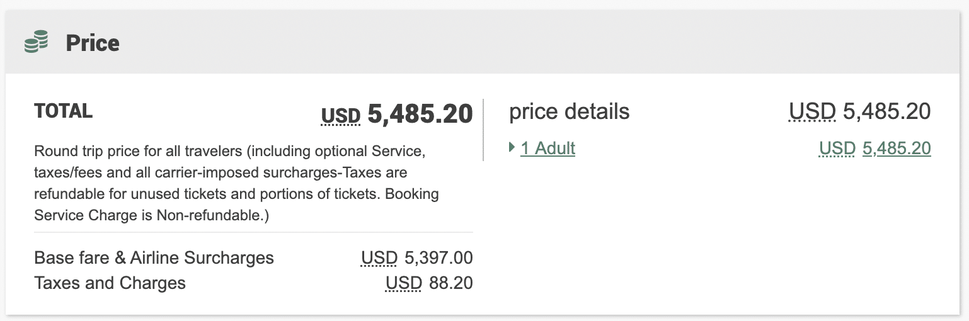
Task: Click the USD link in the 1 Adult row
Action: 837,149
